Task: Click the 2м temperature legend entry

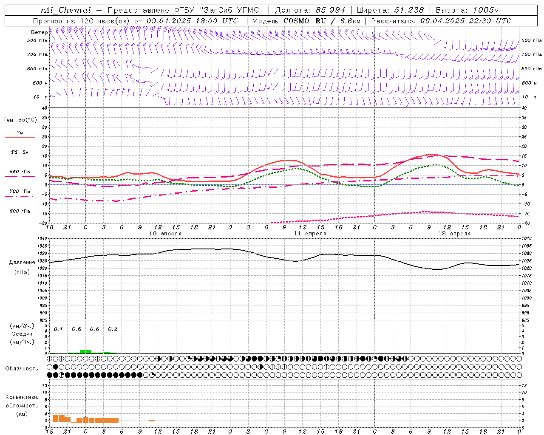Action: coord(20,133)
